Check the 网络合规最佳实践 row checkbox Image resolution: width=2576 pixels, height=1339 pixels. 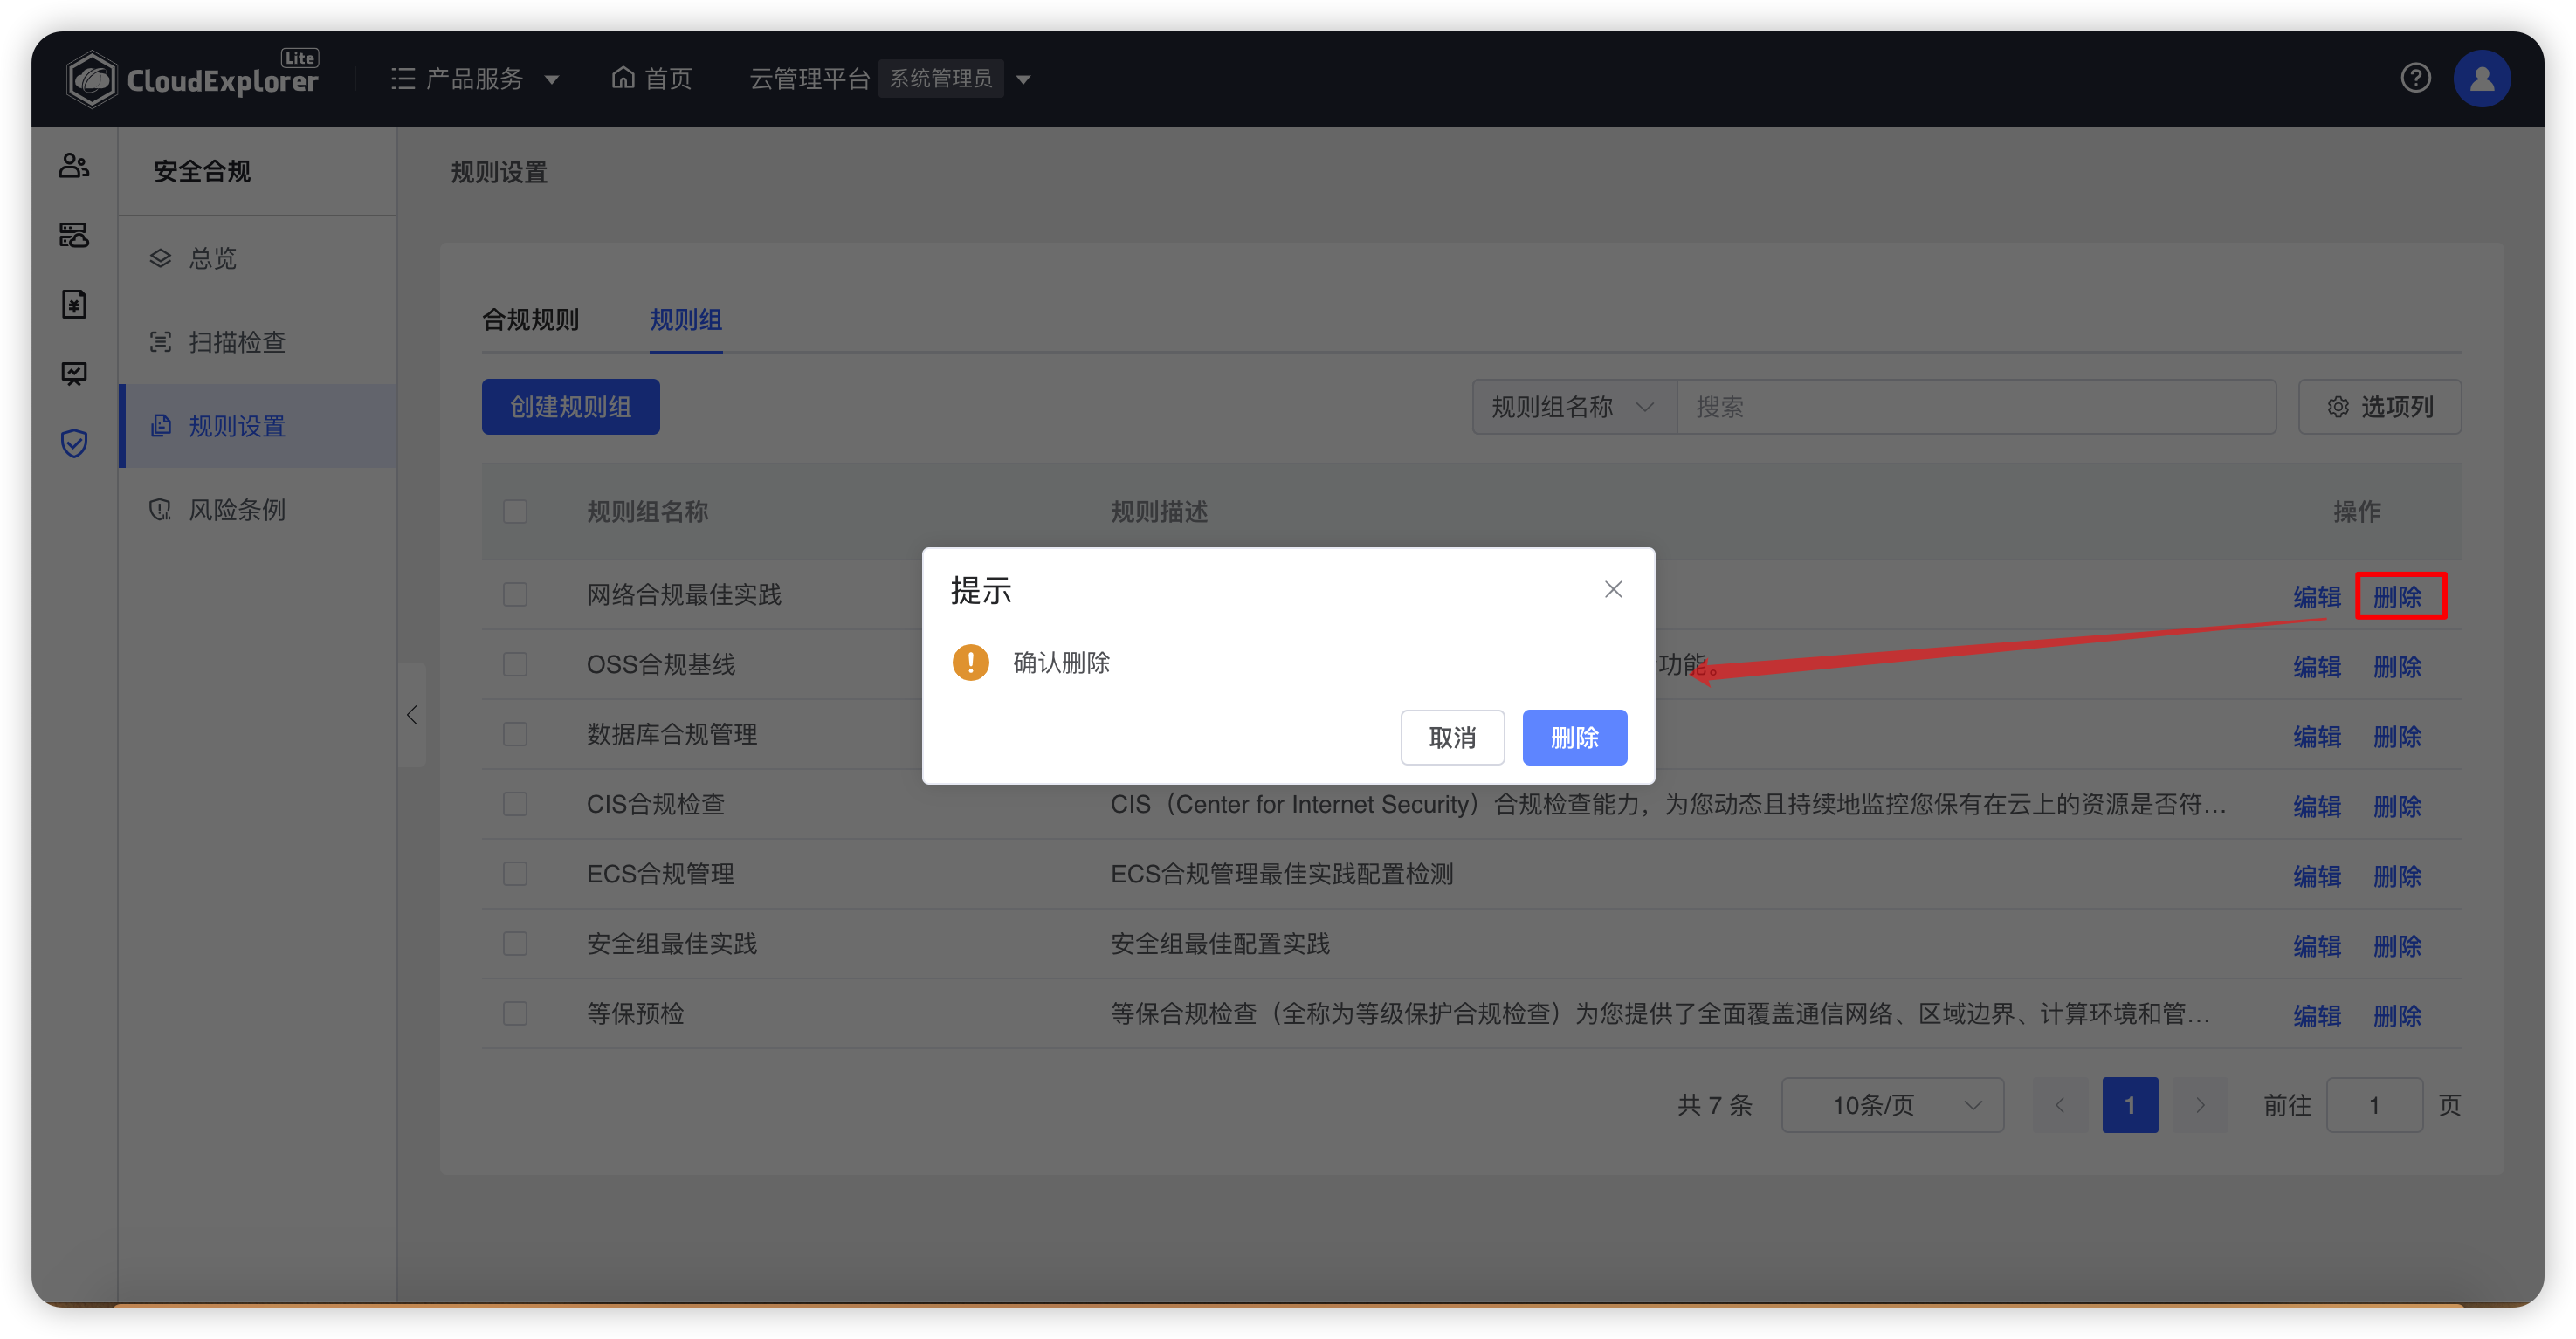(x=515, y=594)
